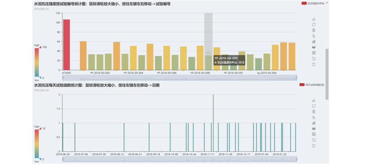Click the low handle at 0 on strength color scale
The height and width of the screenshot is (164, 366).
[40, 78]
